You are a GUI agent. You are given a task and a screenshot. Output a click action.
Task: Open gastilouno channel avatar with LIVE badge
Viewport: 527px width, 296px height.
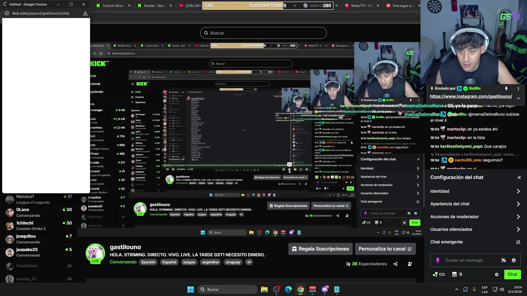point(95,253)
